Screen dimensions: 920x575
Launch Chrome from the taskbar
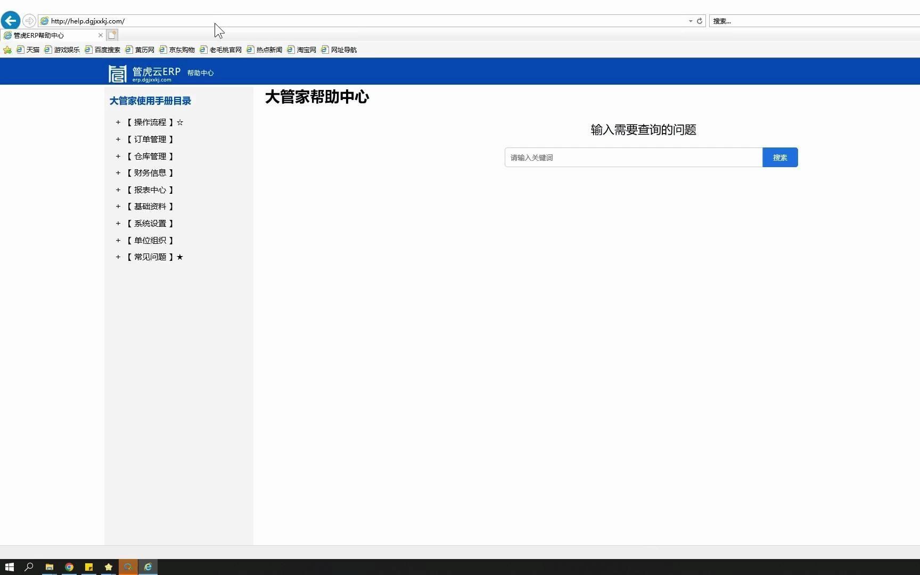click(x=69, y=567)
